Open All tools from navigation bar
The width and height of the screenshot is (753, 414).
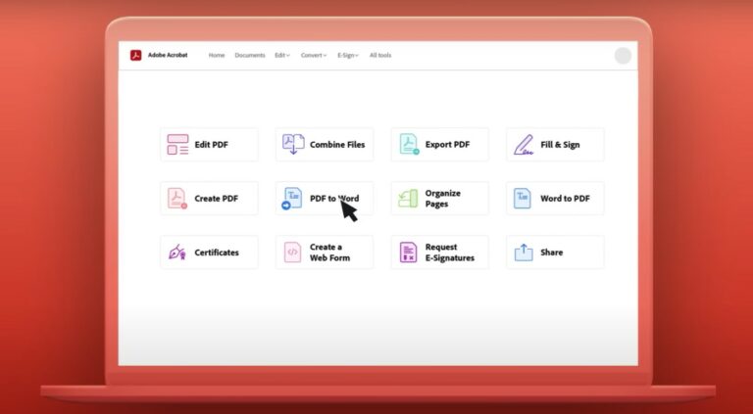380,56
